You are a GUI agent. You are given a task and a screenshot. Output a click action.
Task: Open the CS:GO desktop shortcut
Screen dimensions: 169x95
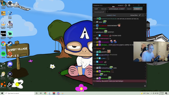coord(3,14)
